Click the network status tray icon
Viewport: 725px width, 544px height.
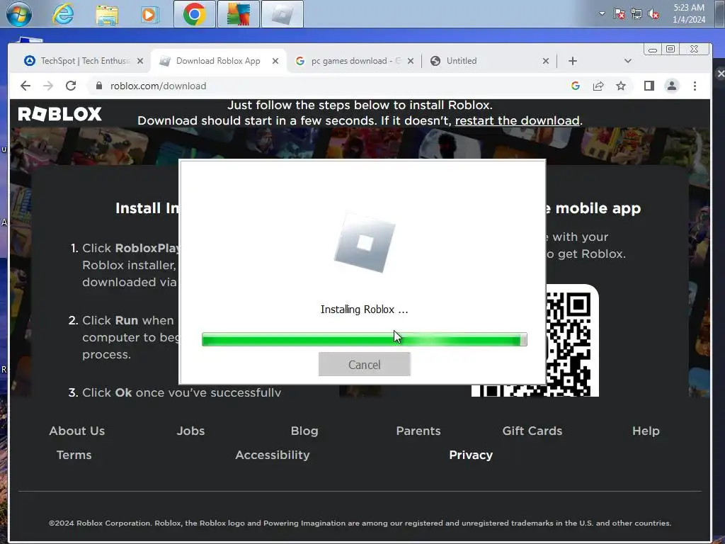click(636, 14)
